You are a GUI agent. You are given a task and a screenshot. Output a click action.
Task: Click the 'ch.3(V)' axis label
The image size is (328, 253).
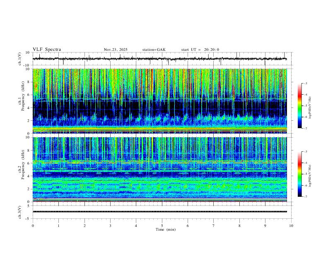coord(20,212)
